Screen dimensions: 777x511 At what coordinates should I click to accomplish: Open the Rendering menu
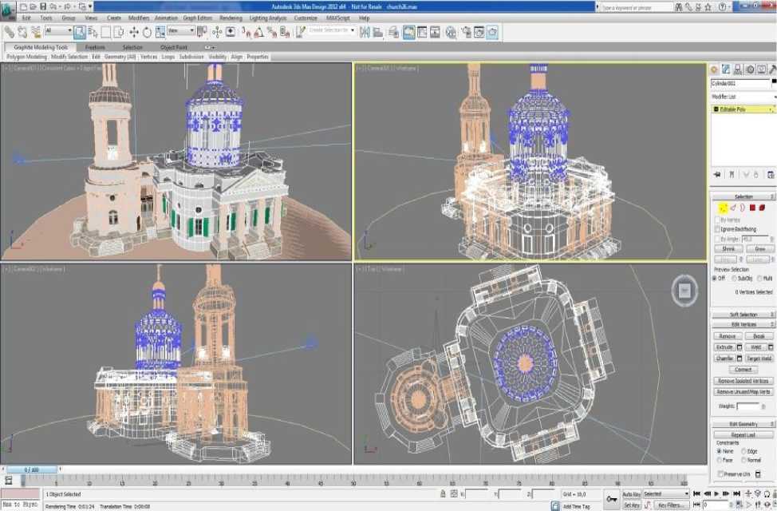[231, 18]
